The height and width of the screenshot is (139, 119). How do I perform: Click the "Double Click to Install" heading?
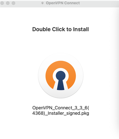tap(60, 29)
